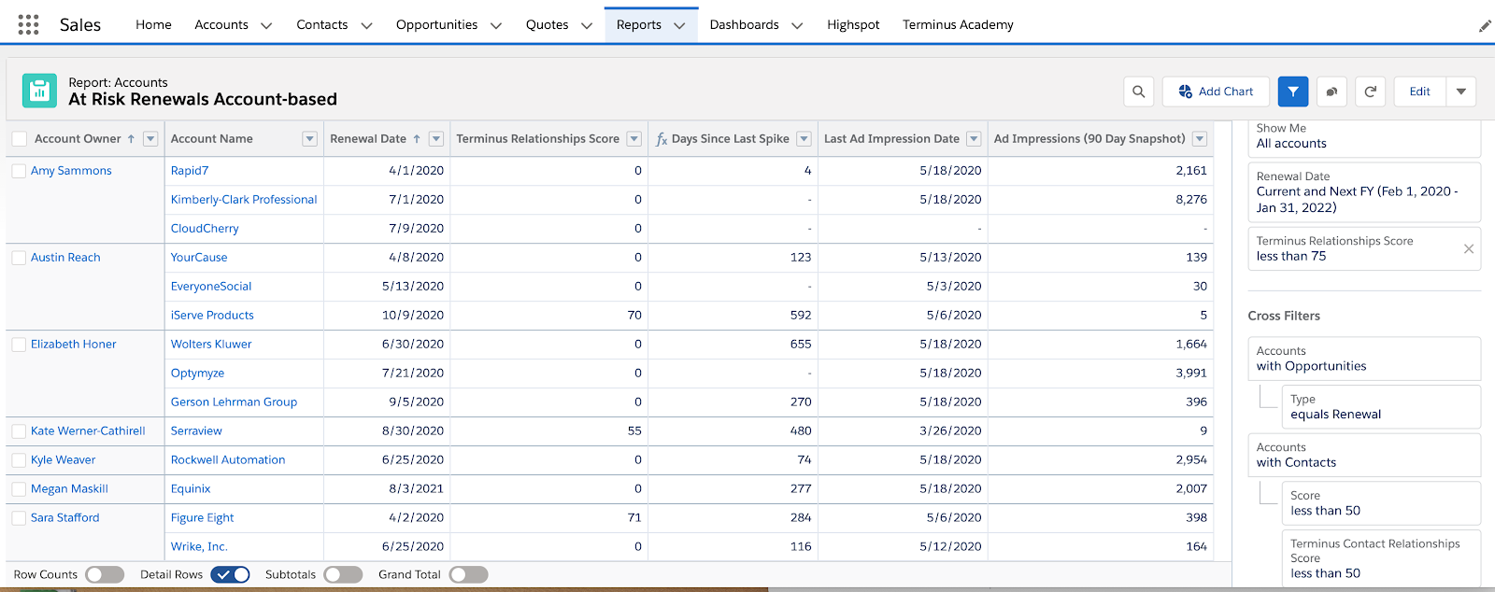
Task: Check the box for Megan Maskill
Action: click(19, 489)
